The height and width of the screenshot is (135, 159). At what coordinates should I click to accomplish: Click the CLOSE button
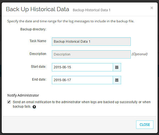(145, 125)
